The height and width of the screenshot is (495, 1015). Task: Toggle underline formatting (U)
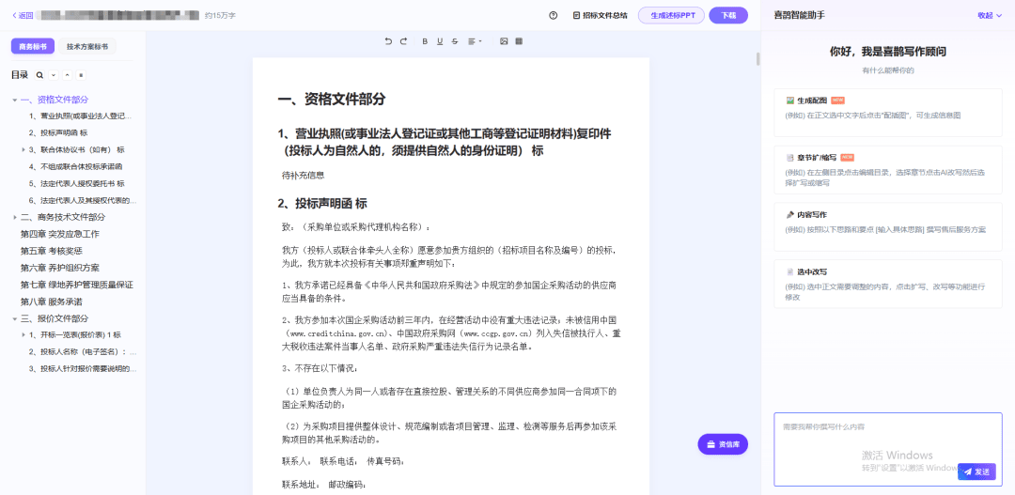click(440, 41)
